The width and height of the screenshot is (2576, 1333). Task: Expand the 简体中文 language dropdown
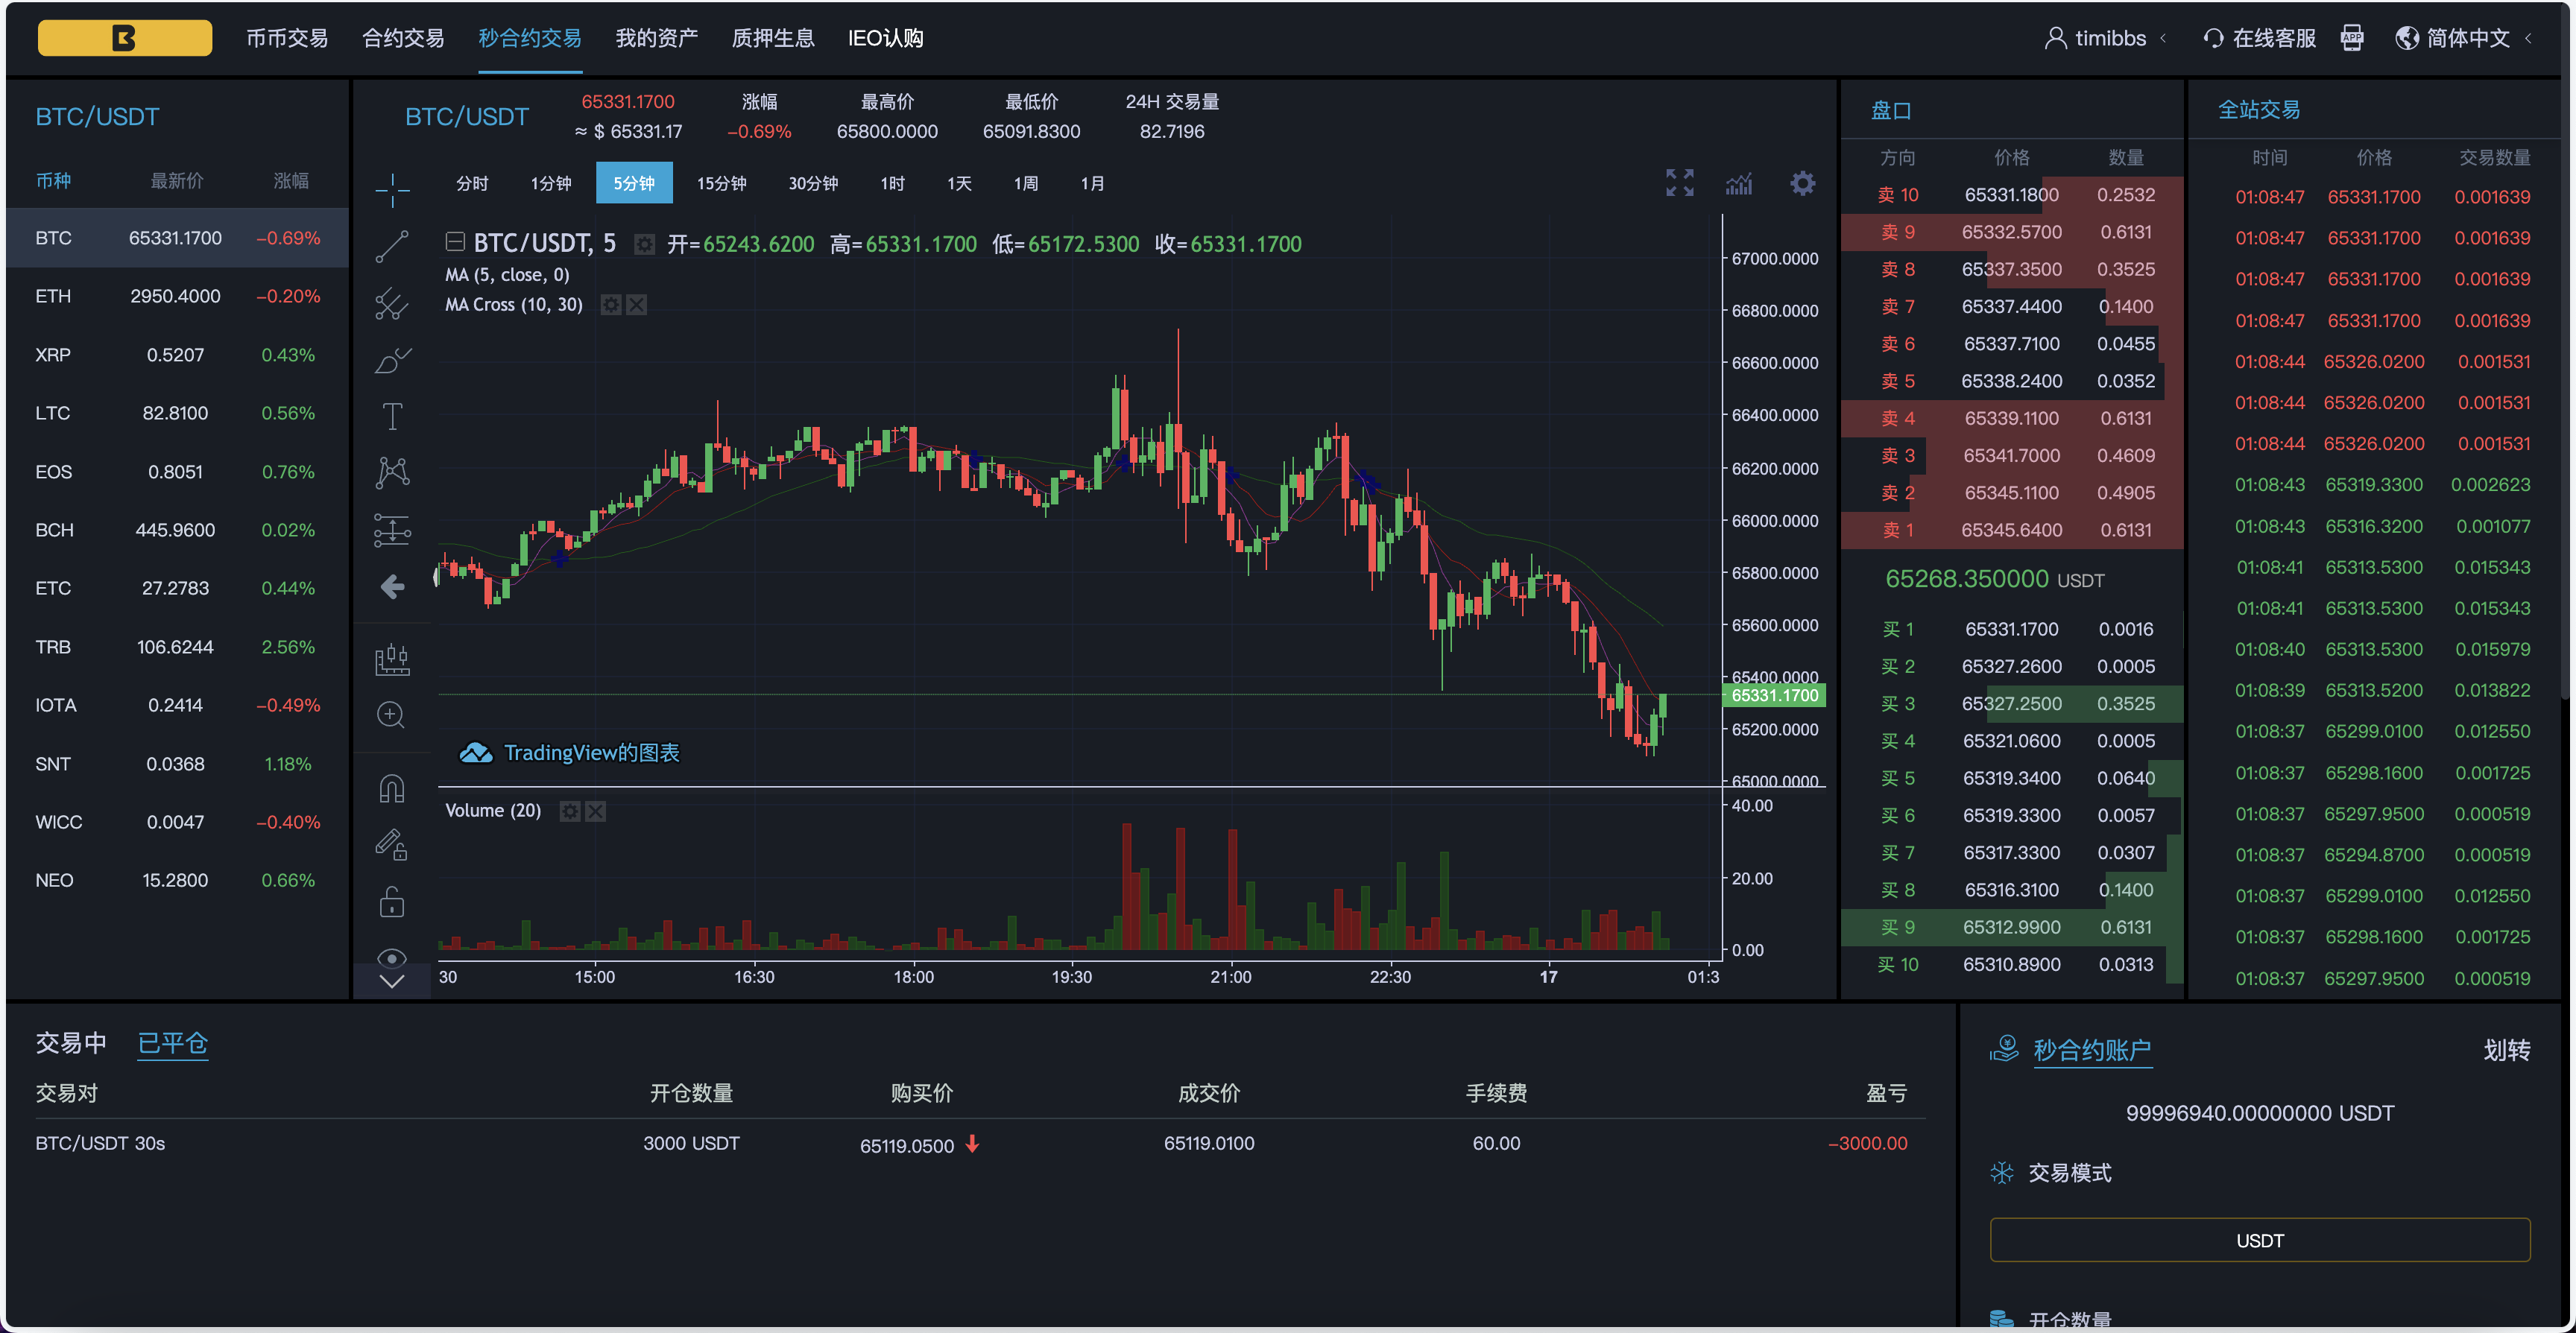coord(2466,37)
